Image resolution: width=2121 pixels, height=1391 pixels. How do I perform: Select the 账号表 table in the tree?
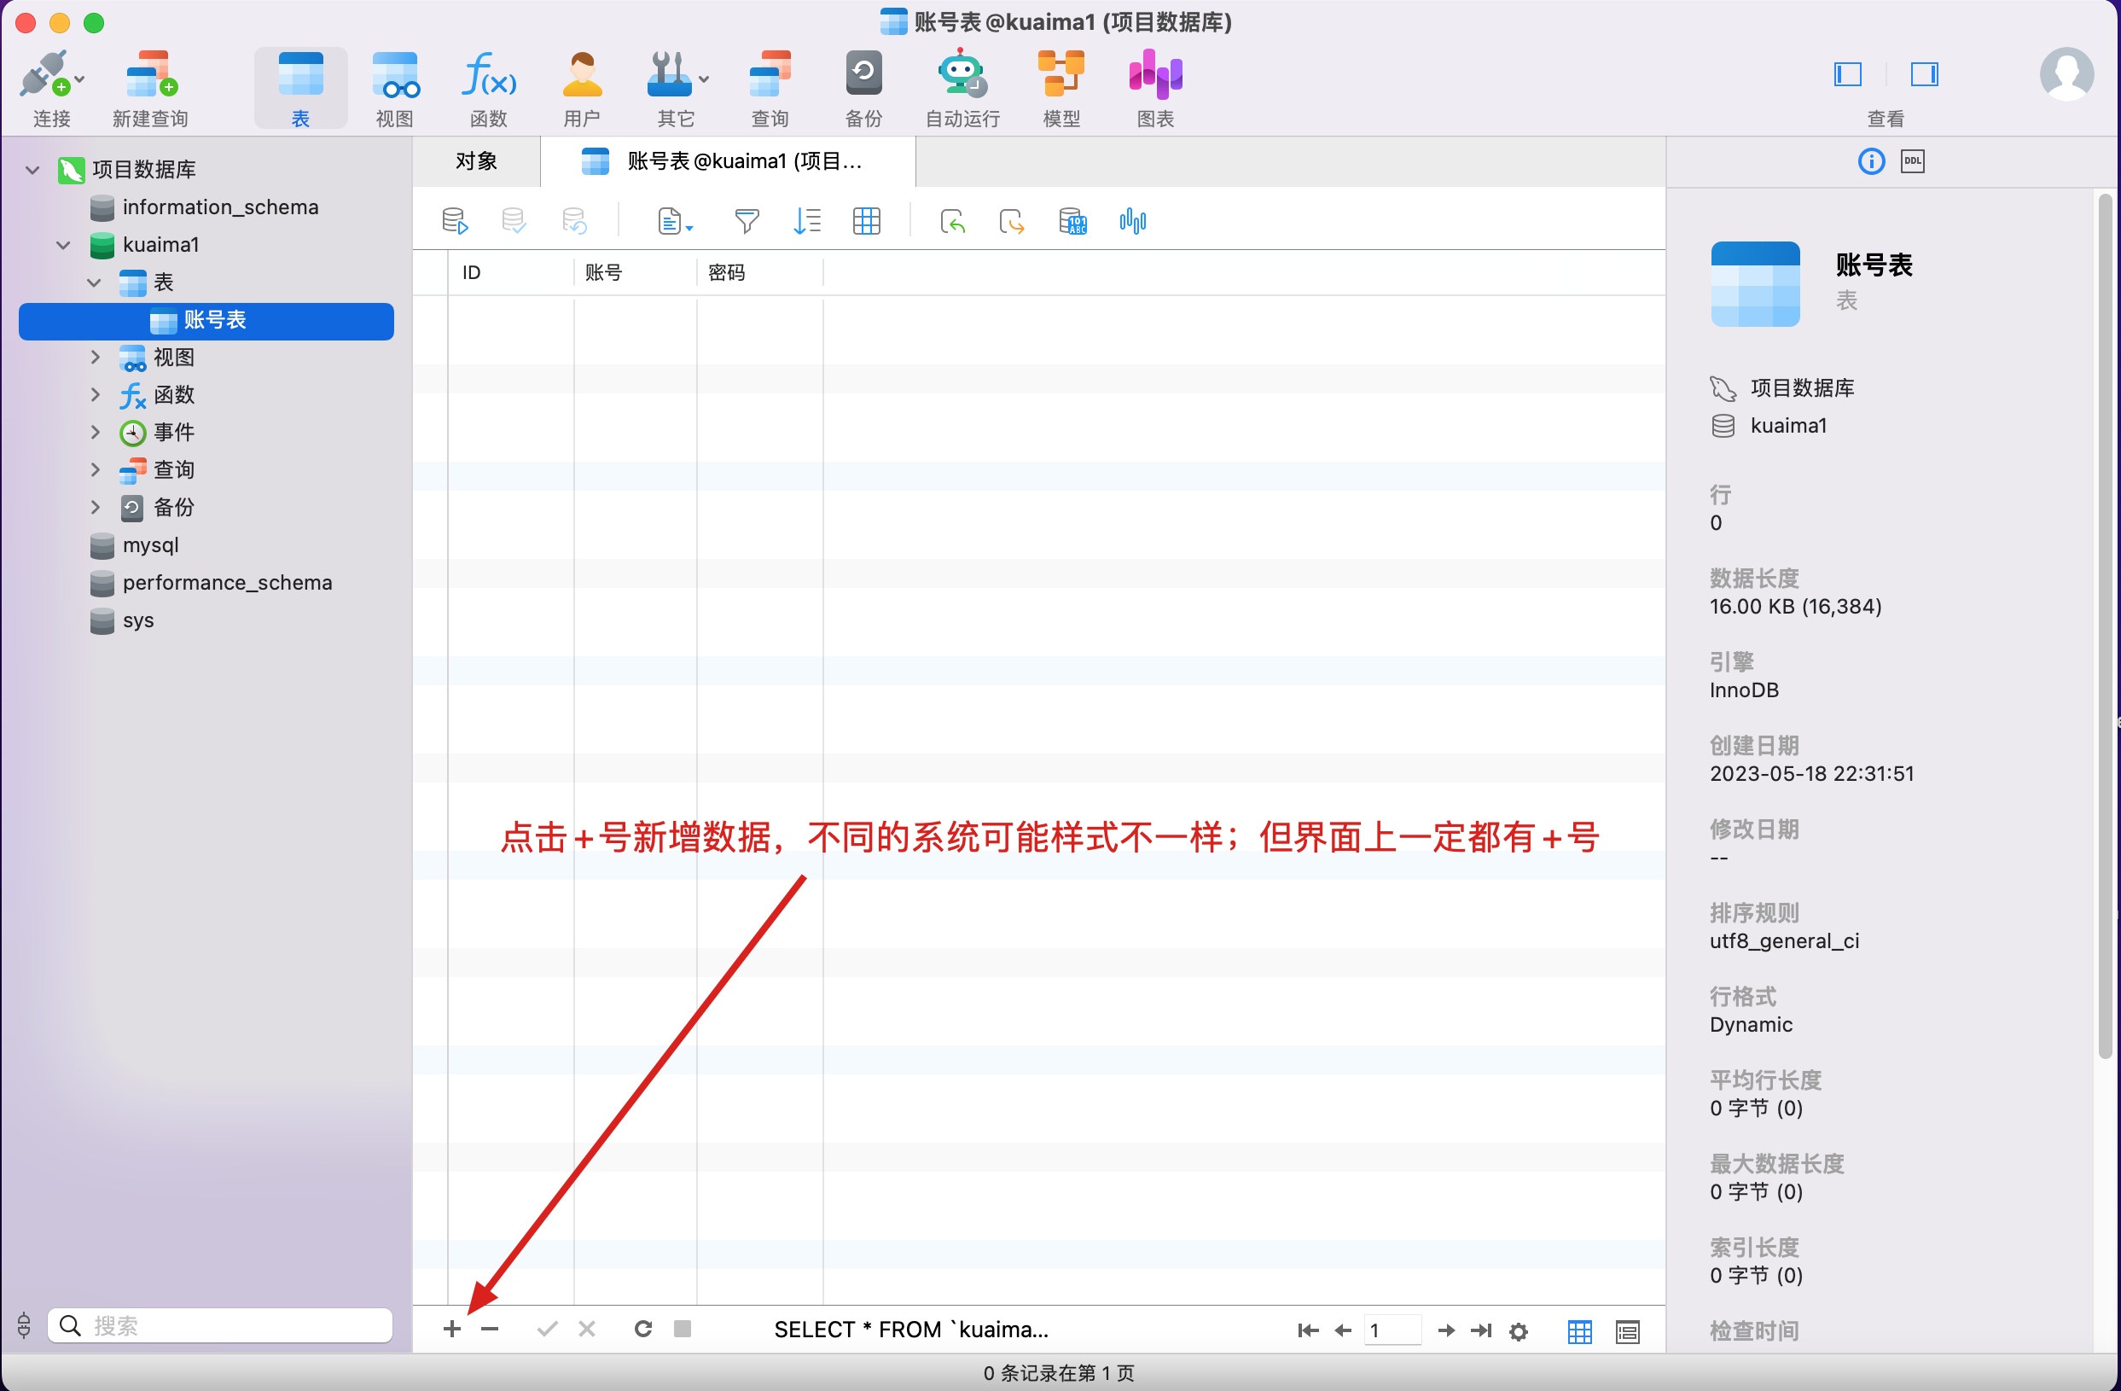click(x=206, y=320)
